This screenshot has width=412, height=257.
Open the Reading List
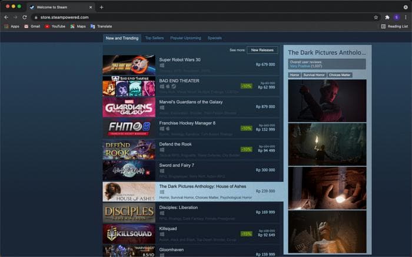[395, 26]
